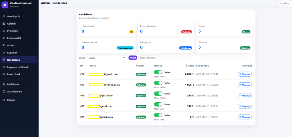Click the Új rendelések count 0

tap(83, 31)
